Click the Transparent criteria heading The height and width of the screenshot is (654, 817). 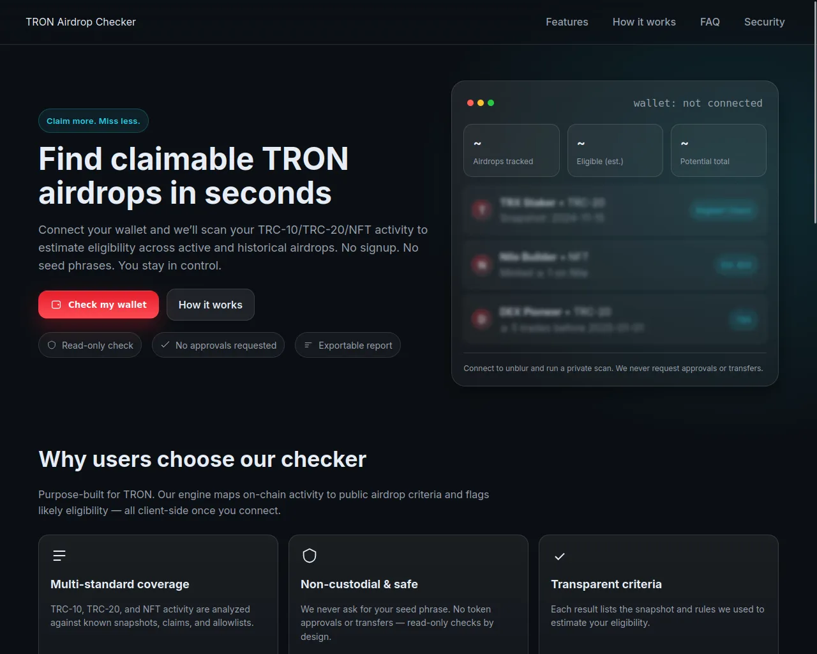(x=606, y=584)
